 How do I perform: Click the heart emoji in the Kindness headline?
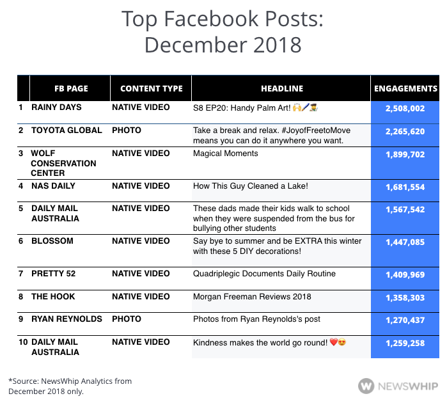333,342
